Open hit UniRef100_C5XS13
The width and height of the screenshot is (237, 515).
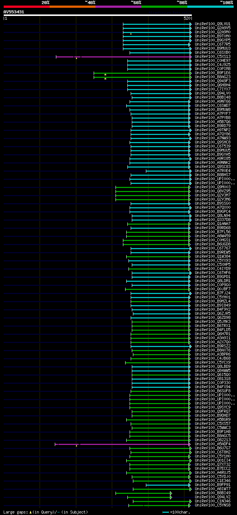(213, 57)
